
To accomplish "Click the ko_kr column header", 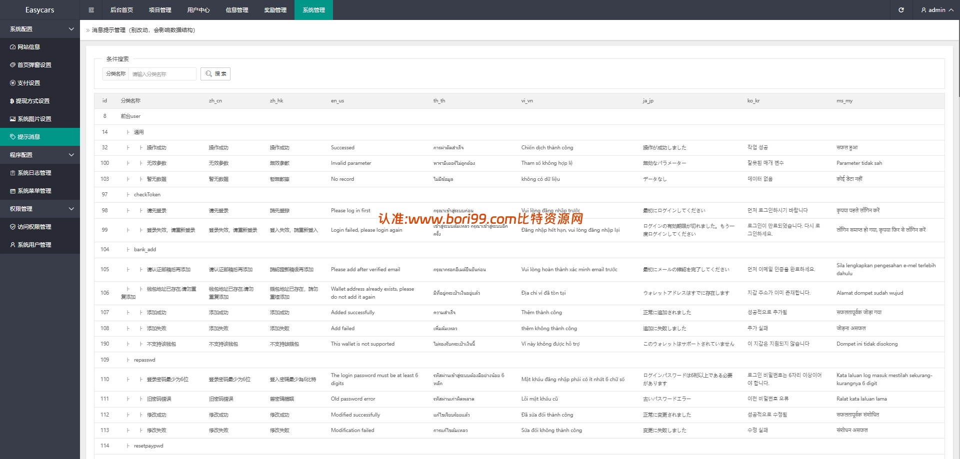I will (x=753, y=101).
